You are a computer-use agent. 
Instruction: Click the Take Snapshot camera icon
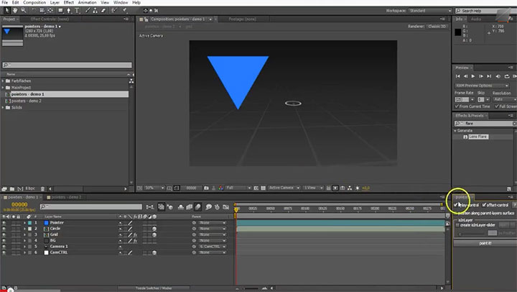[x=206, y=188]
